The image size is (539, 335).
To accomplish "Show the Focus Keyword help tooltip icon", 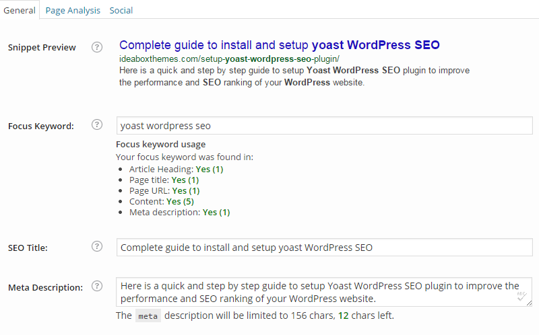I will (97, 124).
